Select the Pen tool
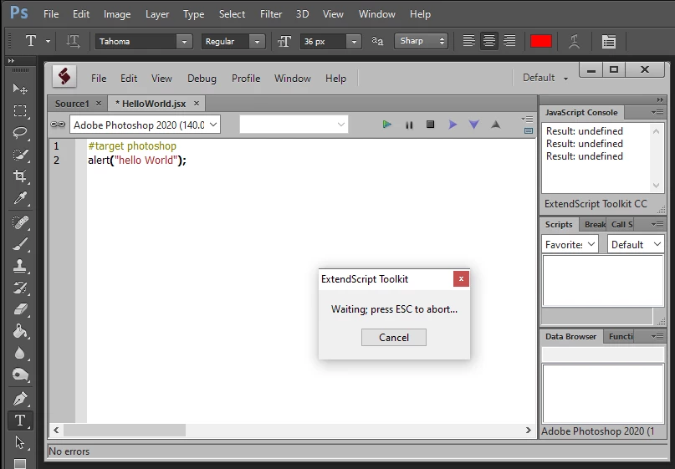675x469 pixels. coord(20,399)
